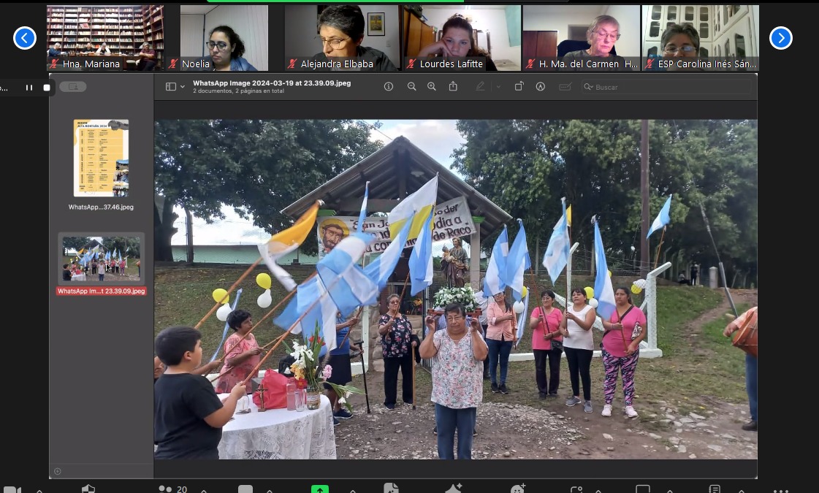Select Noelia's video tile
Screen dimensions: 819x493
click(x=224, y=38)
